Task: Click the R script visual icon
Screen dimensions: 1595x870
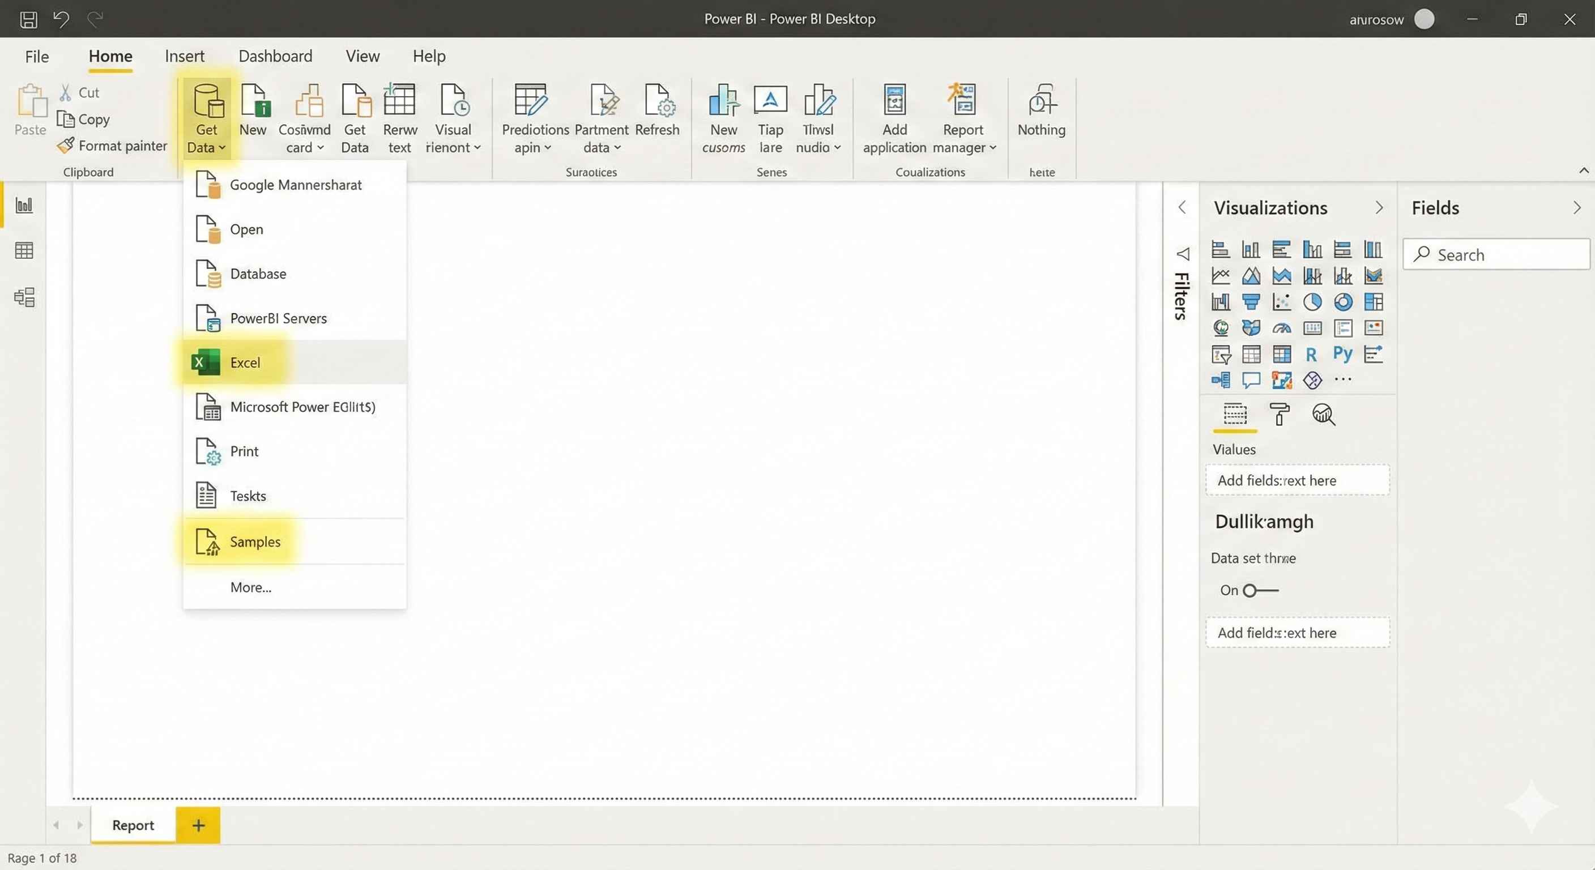Action: tap(1311, 354)
